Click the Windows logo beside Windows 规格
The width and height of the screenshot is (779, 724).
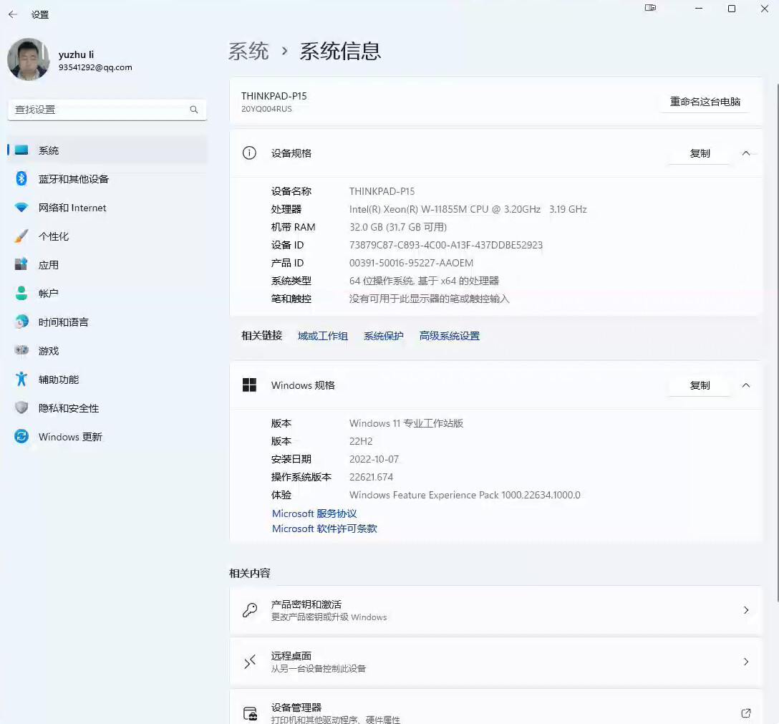coord(249,385)
